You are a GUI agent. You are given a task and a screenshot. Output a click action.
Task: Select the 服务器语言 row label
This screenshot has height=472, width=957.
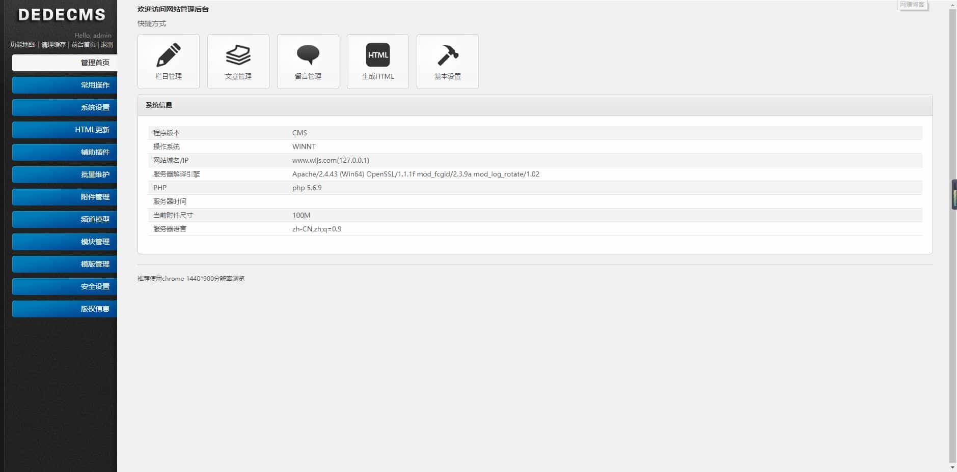point(170,229)
